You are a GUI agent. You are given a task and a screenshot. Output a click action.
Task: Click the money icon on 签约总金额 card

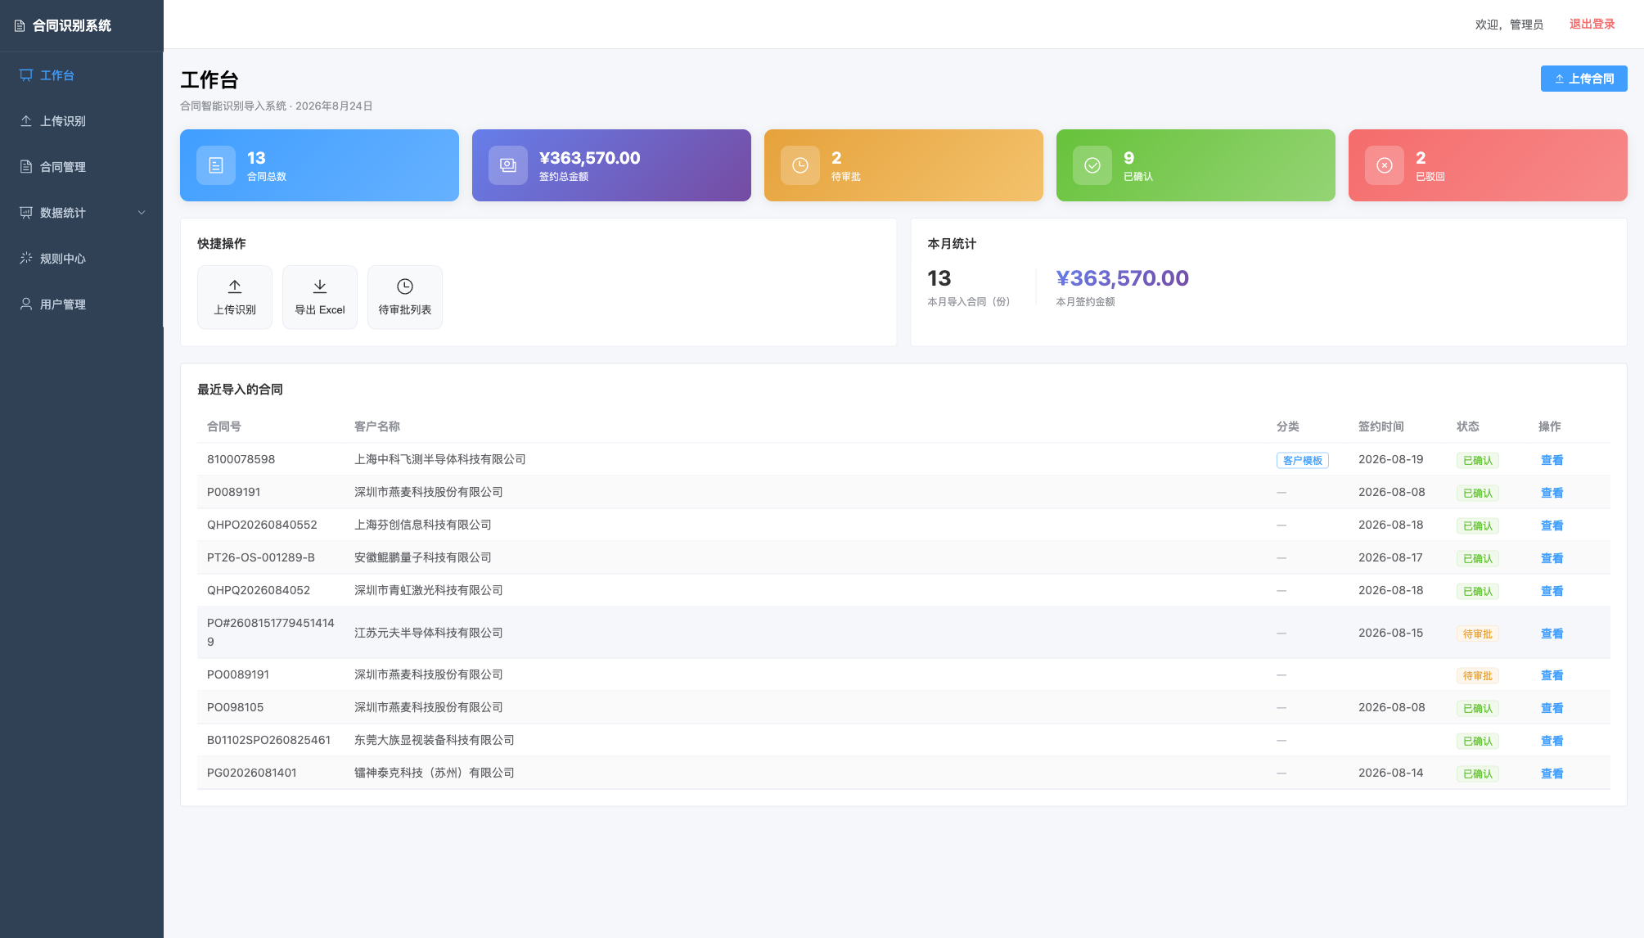click(x=508, y=165)
